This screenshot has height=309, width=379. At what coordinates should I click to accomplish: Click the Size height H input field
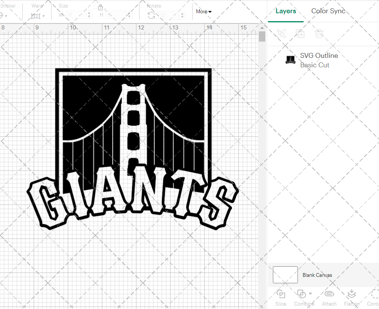click(x=116, y=15)
